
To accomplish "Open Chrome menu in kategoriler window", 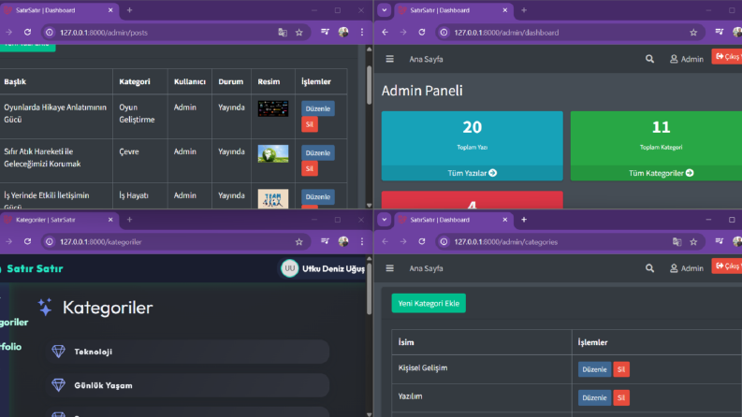I will [362, 241].
